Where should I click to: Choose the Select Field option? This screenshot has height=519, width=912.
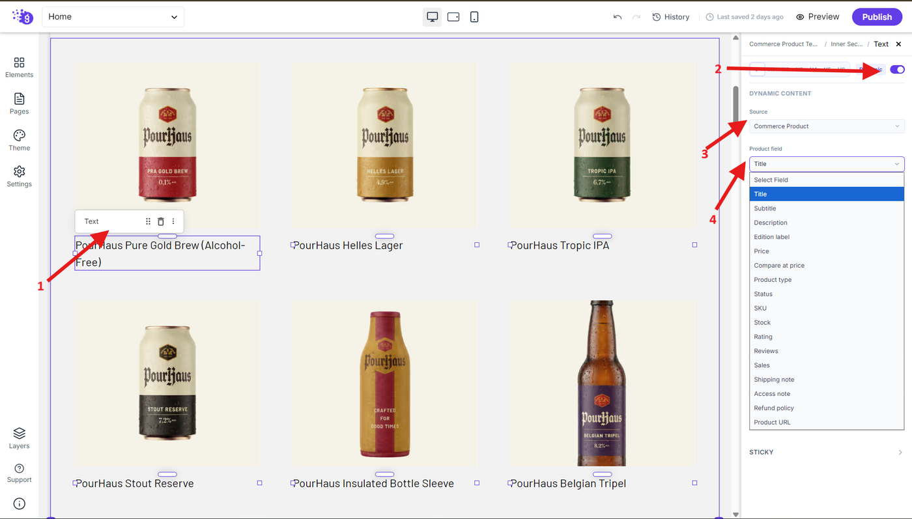point(827,180)
